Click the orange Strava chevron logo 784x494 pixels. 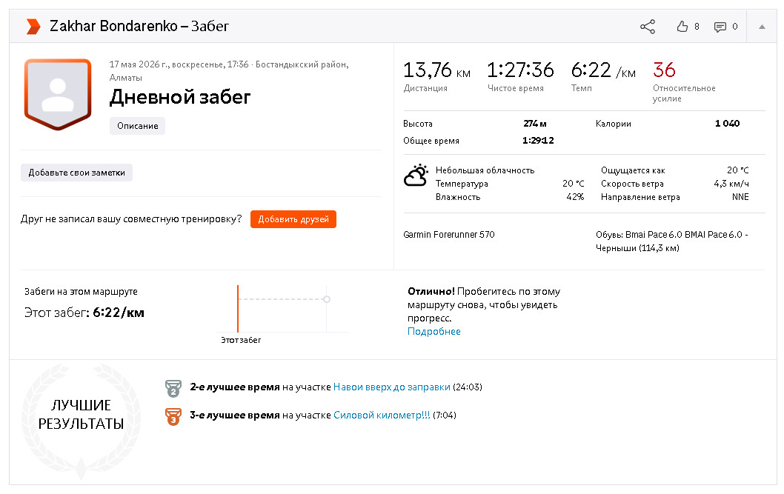click(33, 27)
